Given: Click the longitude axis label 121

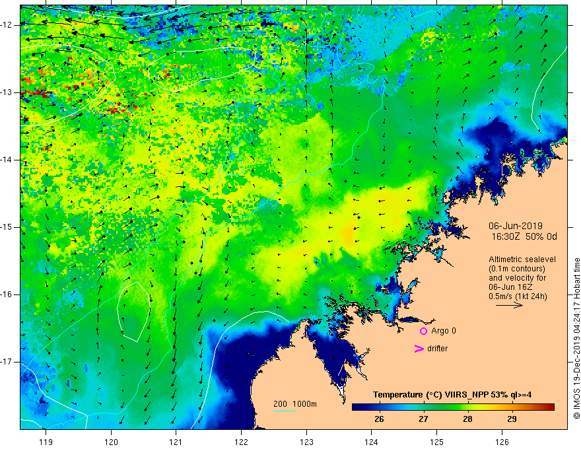Looking at the screenshot, I should 176,442.
